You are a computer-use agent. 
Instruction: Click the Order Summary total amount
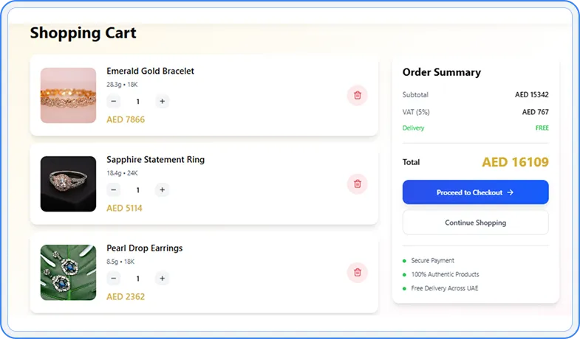tap(515, 162)
